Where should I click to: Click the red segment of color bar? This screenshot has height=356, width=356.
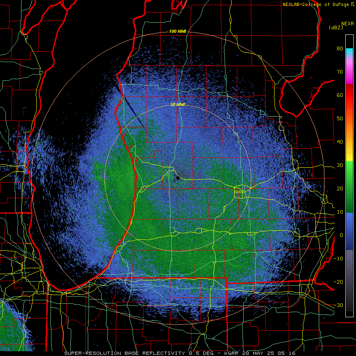tap(349, 95)
